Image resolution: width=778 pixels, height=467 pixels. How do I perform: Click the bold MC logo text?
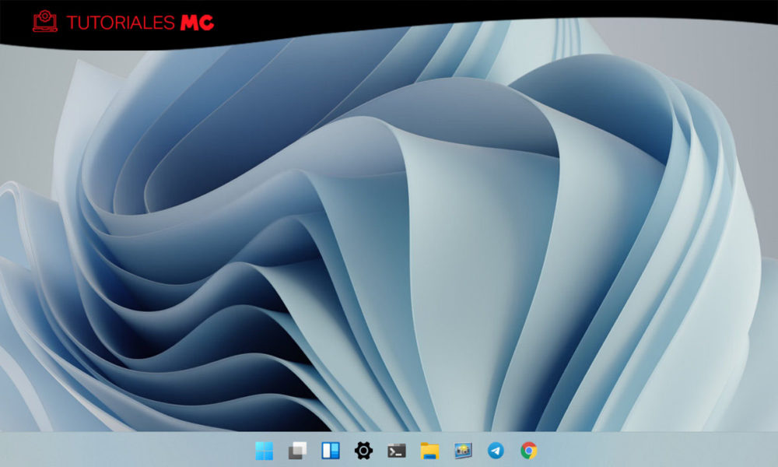coord(197,23)
